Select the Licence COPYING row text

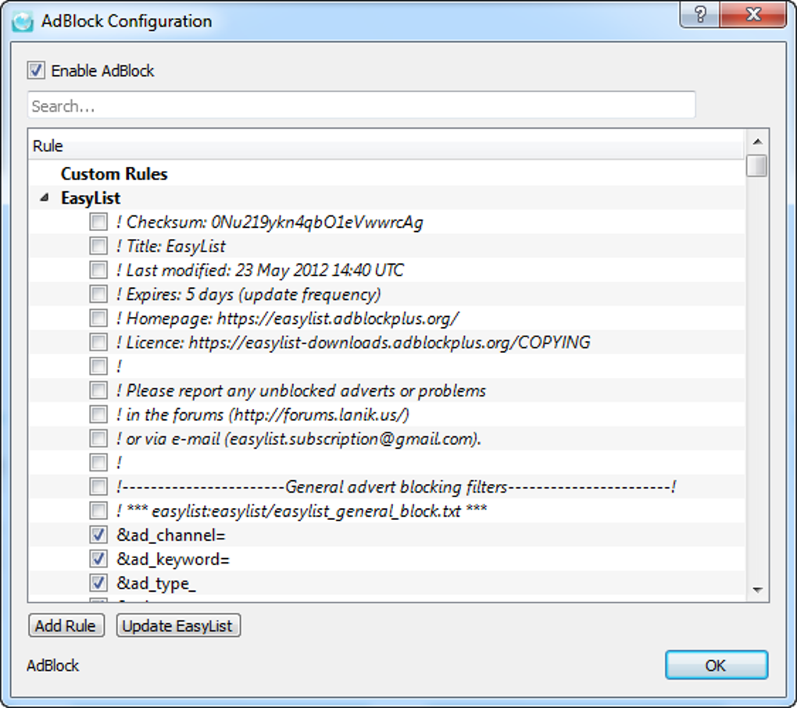353,343
